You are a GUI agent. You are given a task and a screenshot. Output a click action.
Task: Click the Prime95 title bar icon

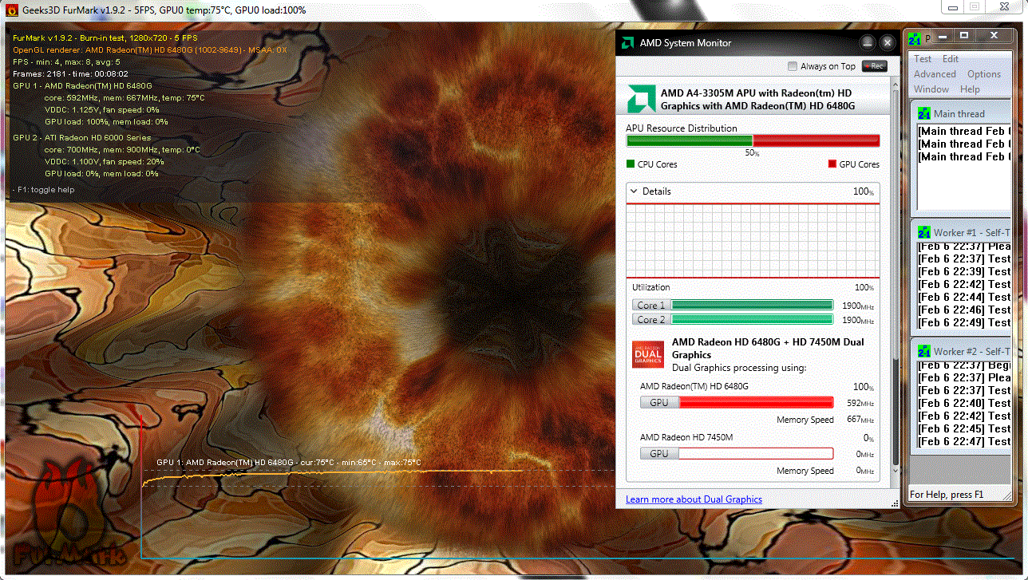tap(915, 37)
